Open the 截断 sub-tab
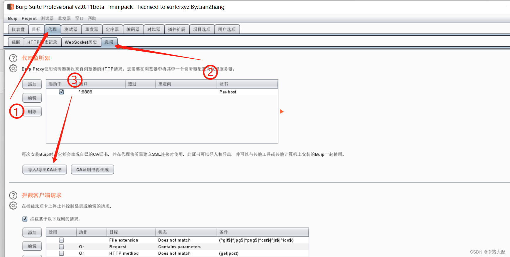This screenshot has height=257, width=510. point(16,42)
